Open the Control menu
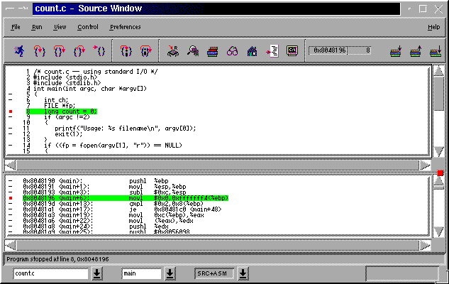Viewport: 449px width, 284px height. click(88, 27)
